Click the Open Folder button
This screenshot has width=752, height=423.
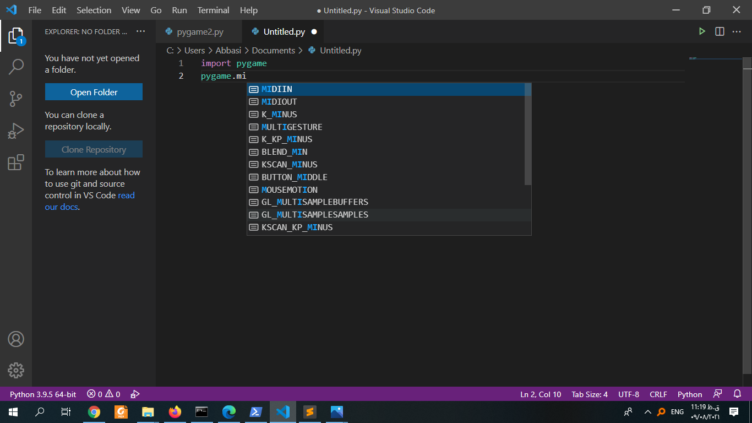[x=94, y=92]
